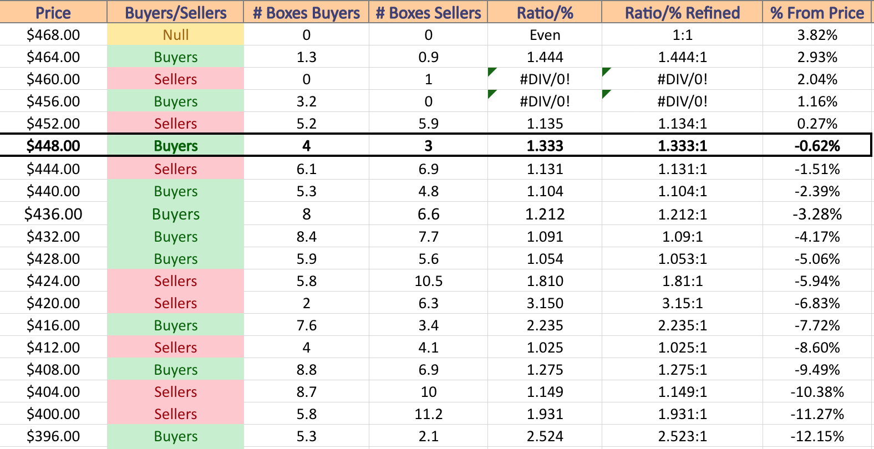Select the Ratio/% Refined header cell
874x449 pixels.
(x=682, y=12)
